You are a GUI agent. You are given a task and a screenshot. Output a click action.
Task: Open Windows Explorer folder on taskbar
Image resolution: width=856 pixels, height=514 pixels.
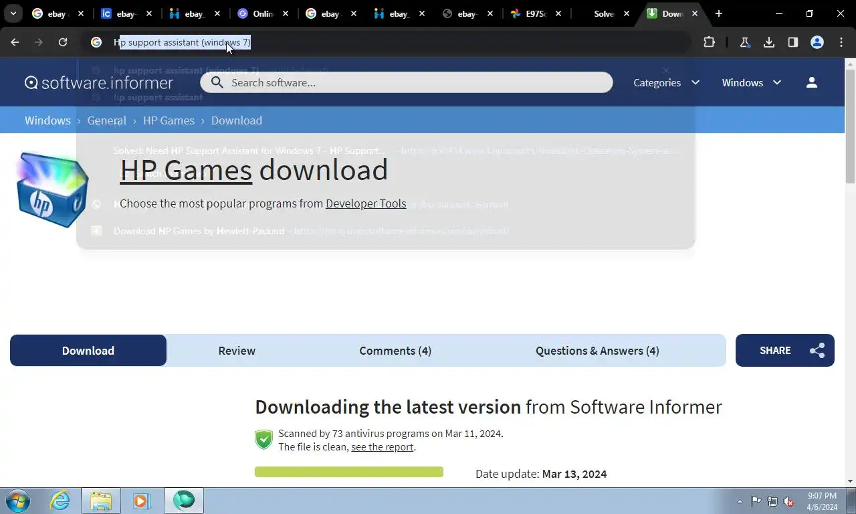[101, 501]
